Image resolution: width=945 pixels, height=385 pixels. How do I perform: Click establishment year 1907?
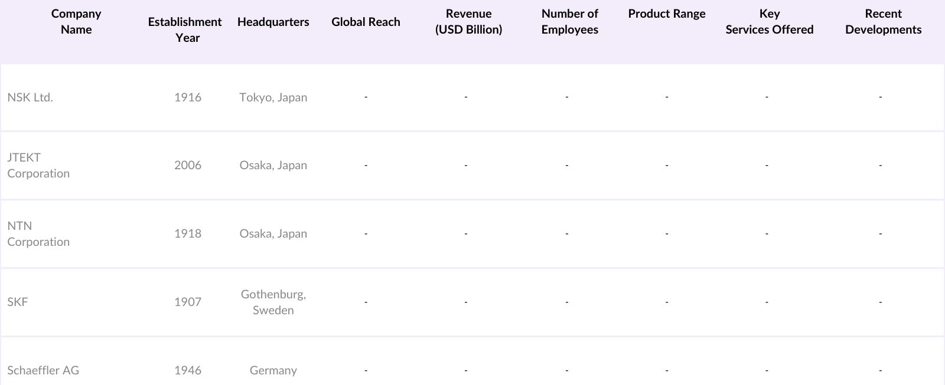pos(188,302)
